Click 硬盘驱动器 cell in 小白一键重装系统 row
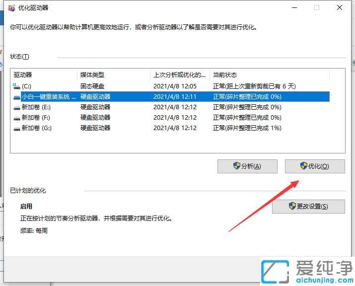The image size is (355, 286). (95, 97)
